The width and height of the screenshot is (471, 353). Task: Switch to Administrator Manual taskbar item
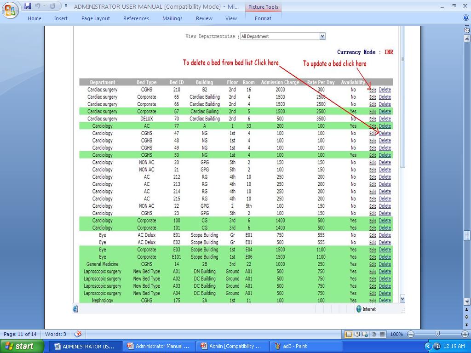[158, 347]
